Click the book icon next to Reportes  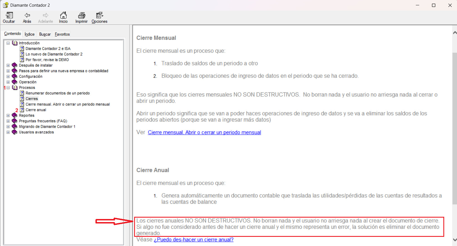(15, 115)
